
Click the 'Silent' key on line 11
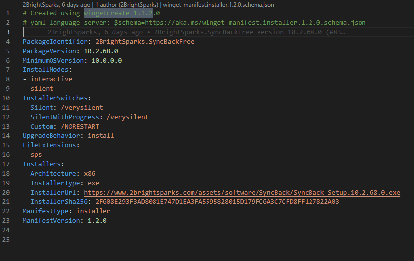42,108
